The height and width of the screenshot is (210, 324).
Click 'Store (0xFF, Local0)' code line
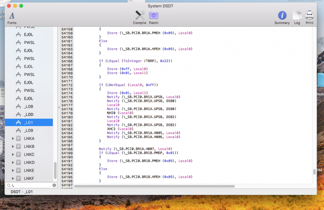[127, 69]
